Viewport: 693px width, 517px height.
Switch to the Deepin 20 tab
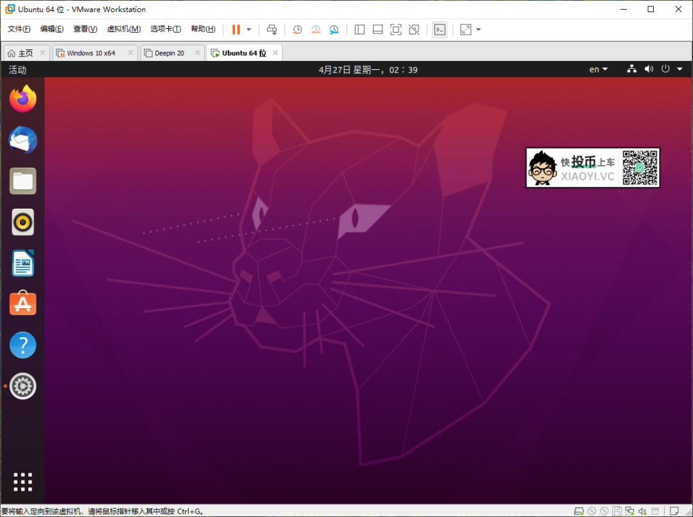[168, 53]
